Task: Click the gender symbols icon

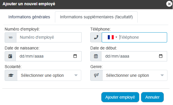Action: pos(96,75)
